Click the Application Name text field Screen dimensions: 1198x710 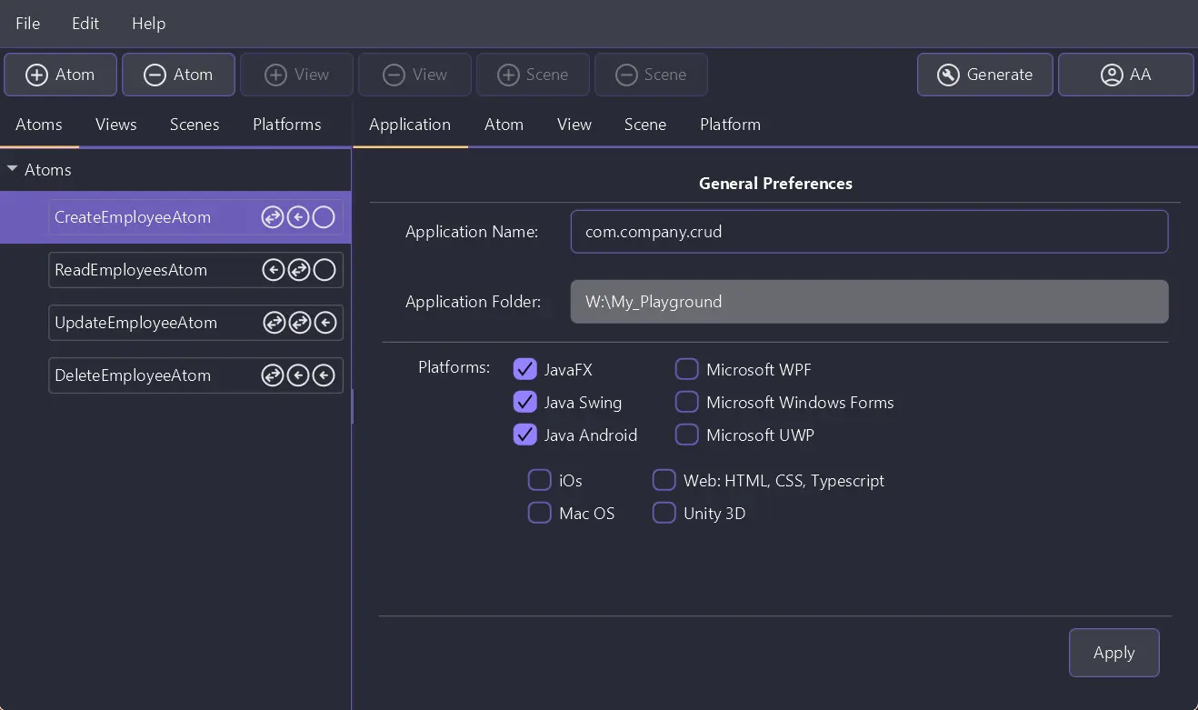point(868,232)
